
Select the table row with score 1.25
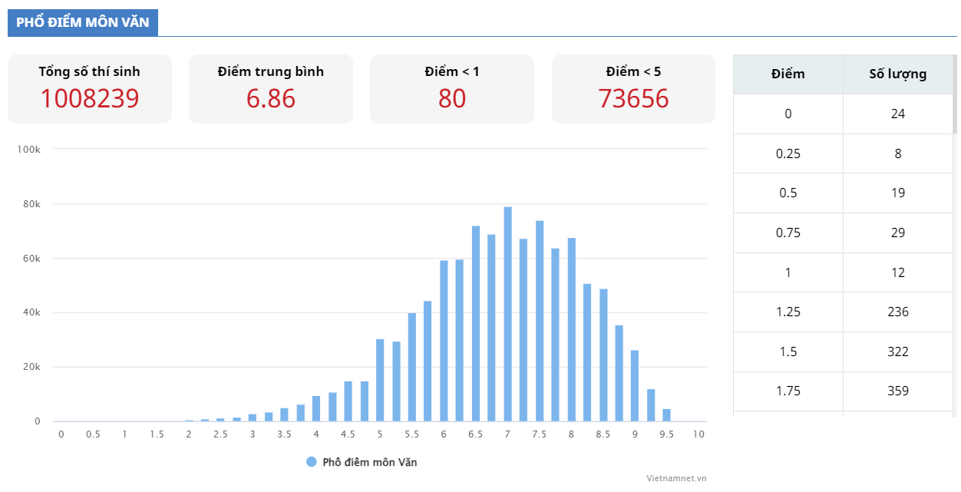point(842,312)
